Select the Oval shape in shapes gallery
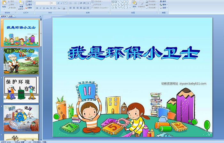The height and width of the screenshot is (143, 224). (127, 2)
